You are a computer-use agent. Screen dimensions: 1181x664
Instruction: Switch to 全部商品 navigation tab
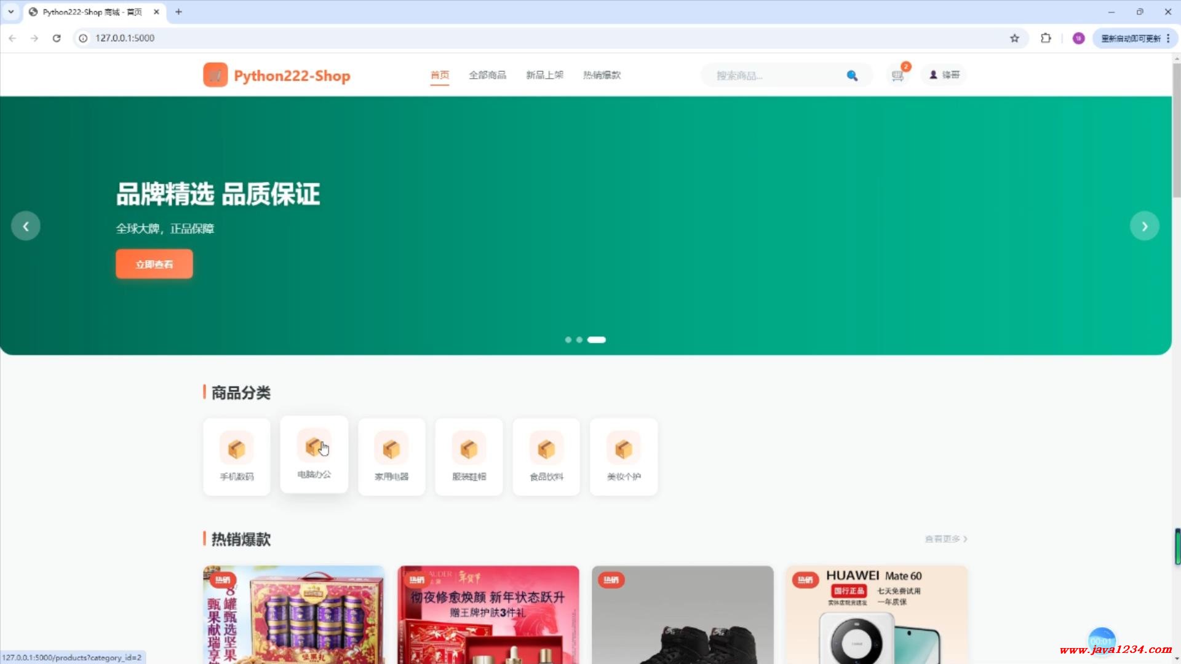(x=487, y=75)
